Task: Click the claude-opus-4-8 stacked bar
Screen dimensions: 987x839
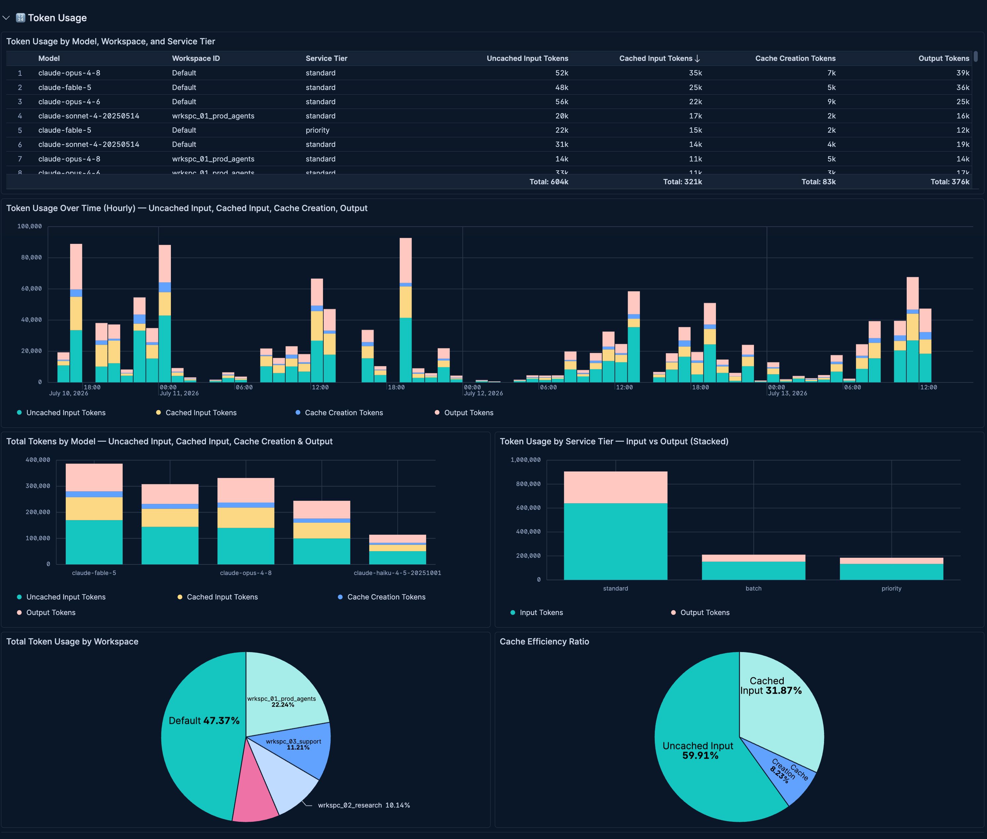Action: pyautogui.click(x=246, y=521)
